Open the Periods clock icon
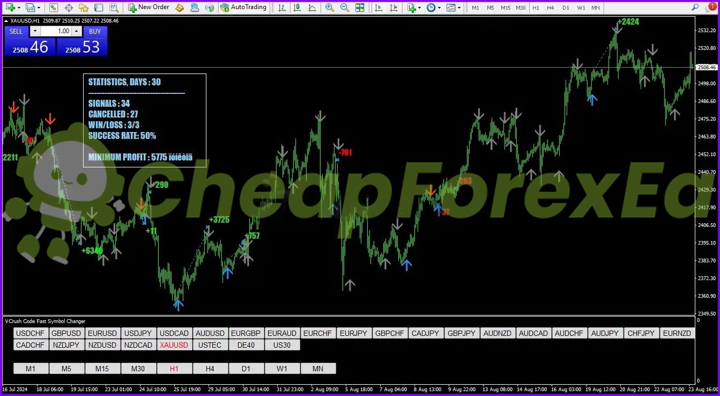This screenshot has height=396, width=720. coord(431,8)
